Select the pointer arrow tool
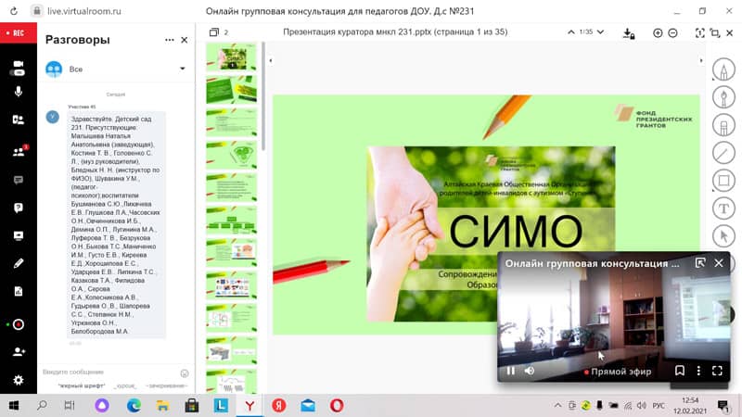The width and height of the screenshot is (742, 417). tap(723, 236)
